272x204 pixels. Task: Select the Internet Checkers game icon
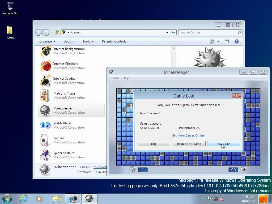coord(46,66)
